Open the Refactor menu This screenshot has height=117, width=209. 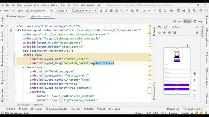point(55,5)
